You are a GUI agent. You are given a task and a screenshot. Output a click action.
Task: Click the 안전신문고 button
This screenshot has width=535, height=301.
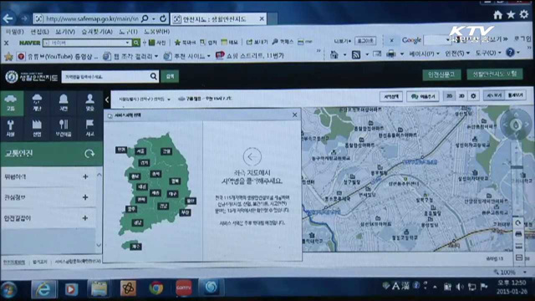pos(441,74)
